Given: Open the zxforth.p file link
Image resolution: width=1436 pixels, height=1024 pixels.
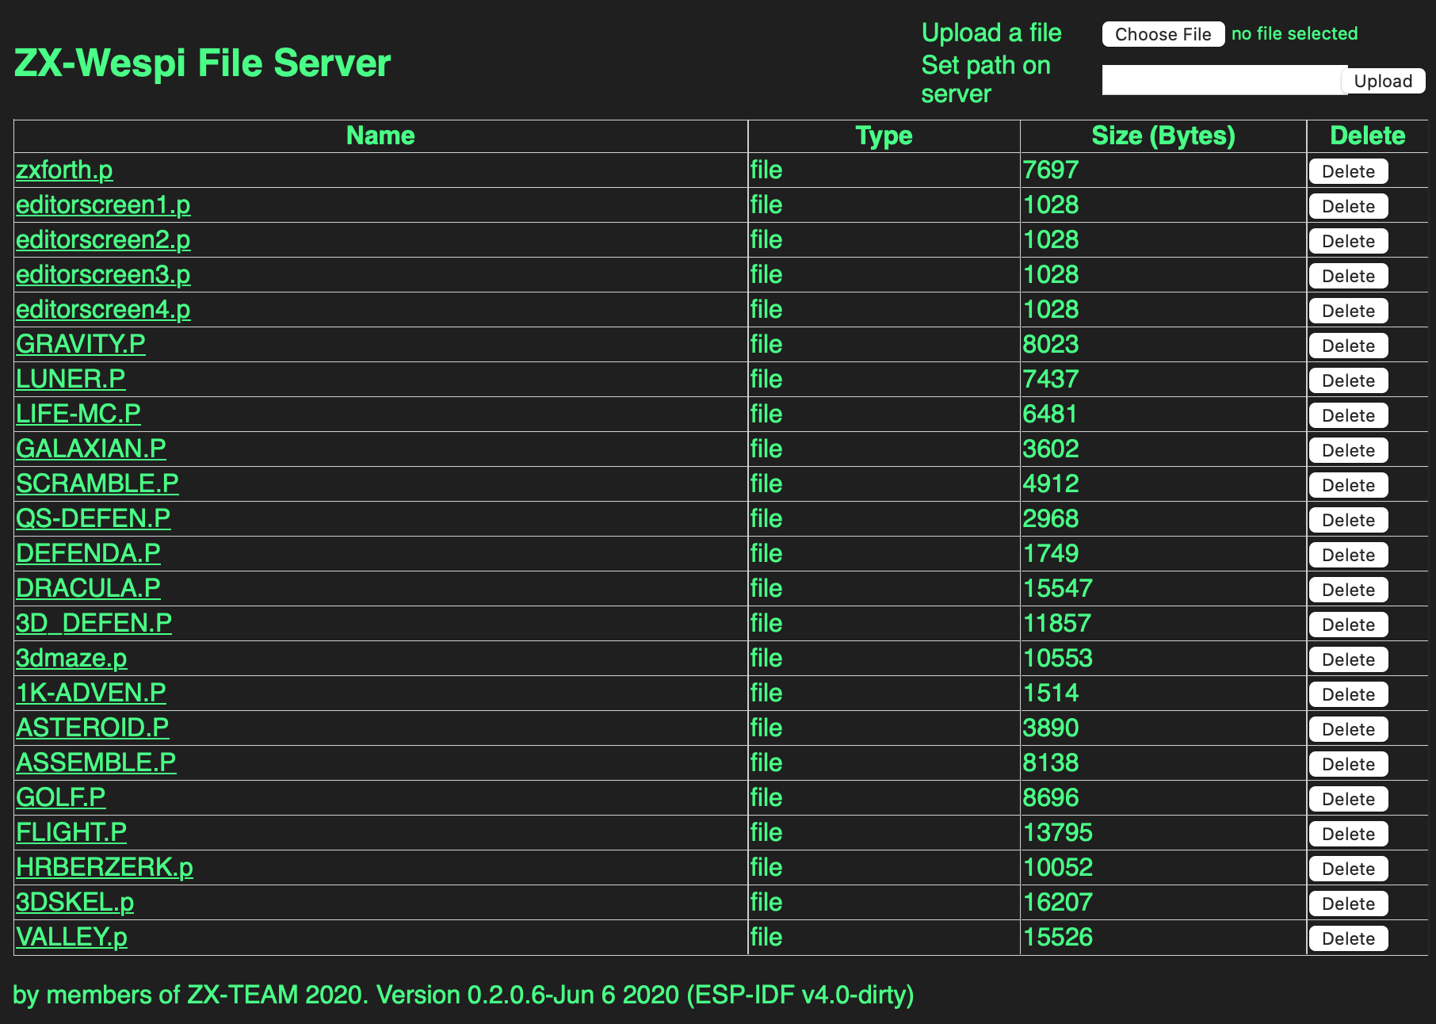Looking at the screenshot, I should pyautogui.click(x=64, y=170).
